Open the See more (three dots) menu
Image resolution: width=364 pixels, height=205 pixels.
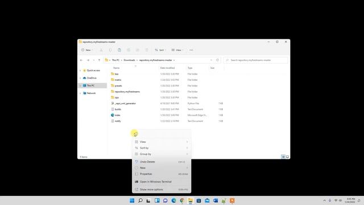click(191, 50)
